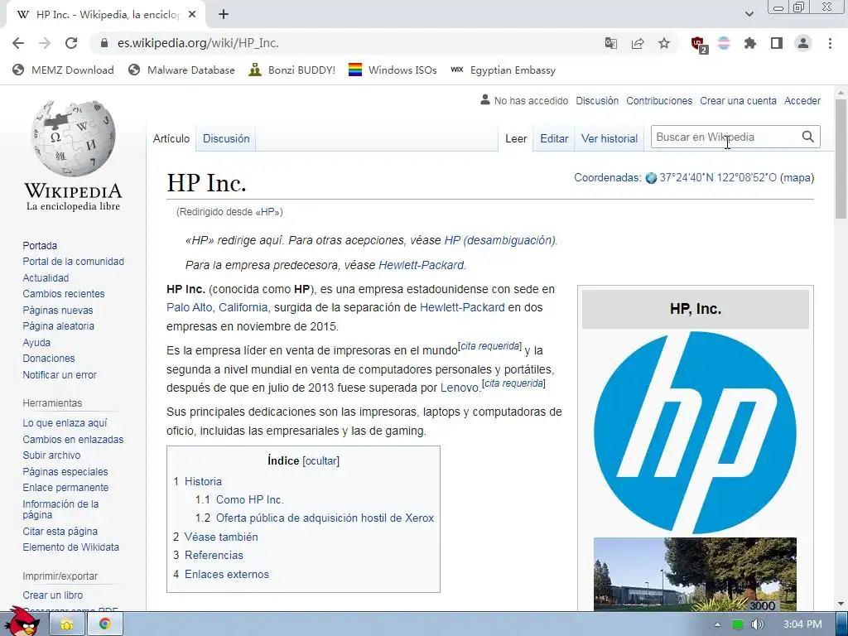Select the Leer tab
848x636 pixels.
516,138
